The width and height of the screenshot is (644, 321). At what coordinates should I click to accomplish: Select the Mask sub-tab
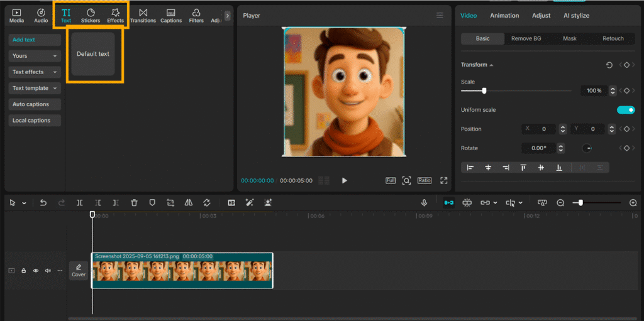click(x=570, y=38)
